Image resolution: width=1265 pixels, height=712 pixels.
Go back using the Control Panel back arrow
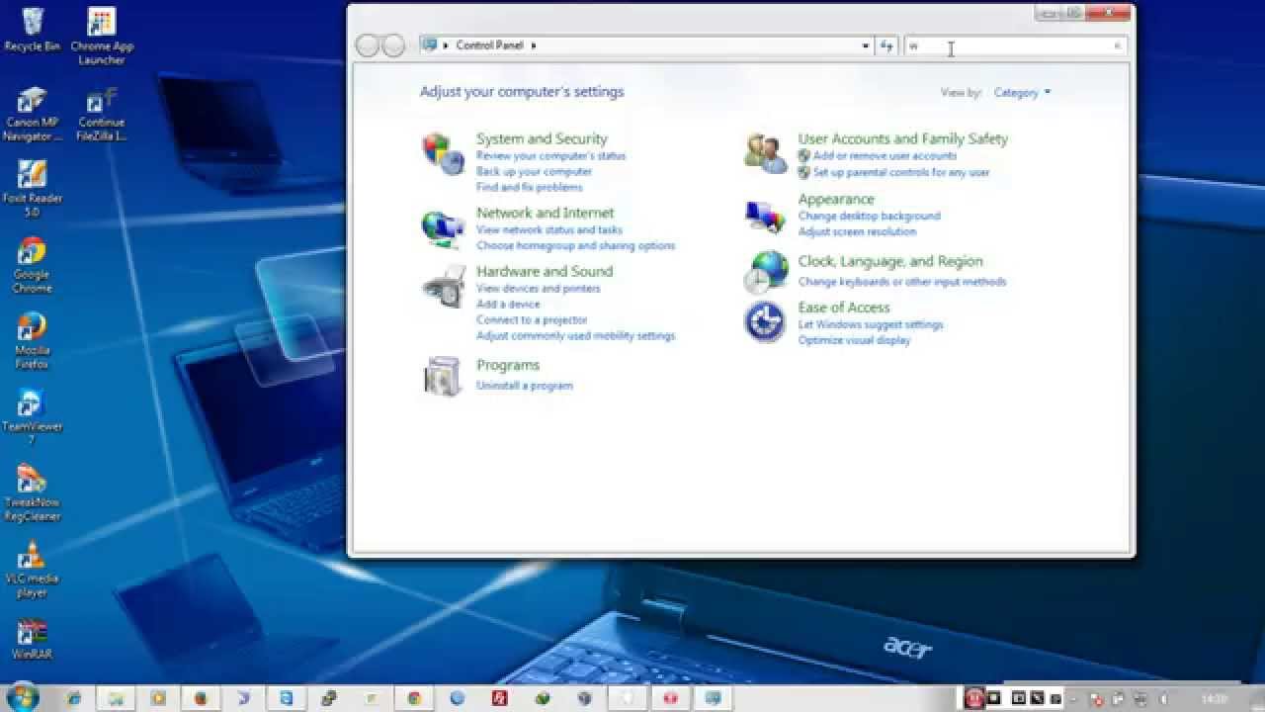click(x=368, y=45)
